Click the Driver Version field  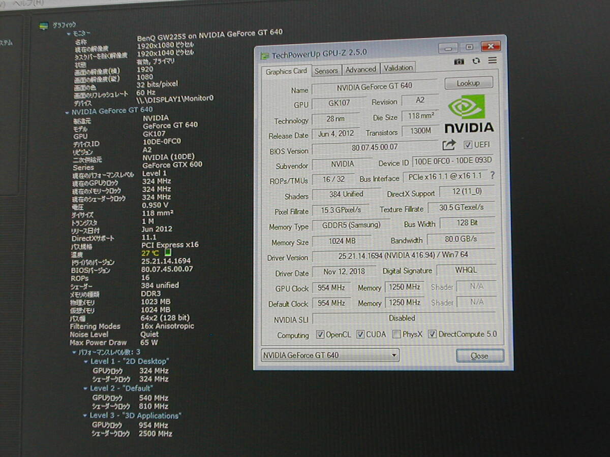click(x=404, y=255)
